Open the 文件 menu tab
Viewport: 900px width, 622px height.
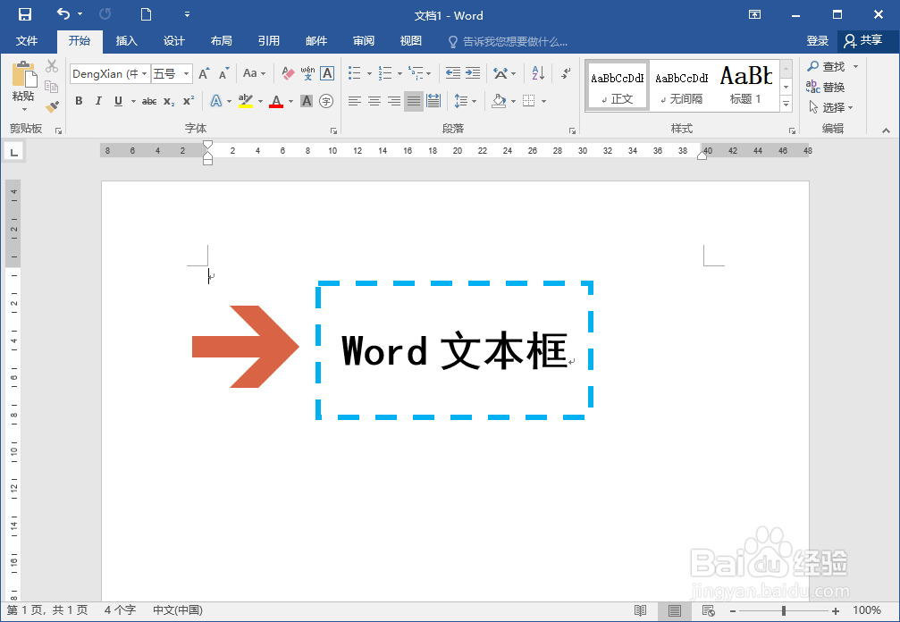[27, 41]
